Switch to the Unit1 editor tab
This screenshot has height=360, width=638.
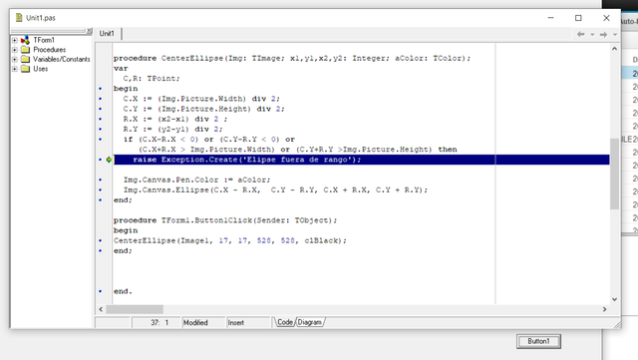pos(107,33)
